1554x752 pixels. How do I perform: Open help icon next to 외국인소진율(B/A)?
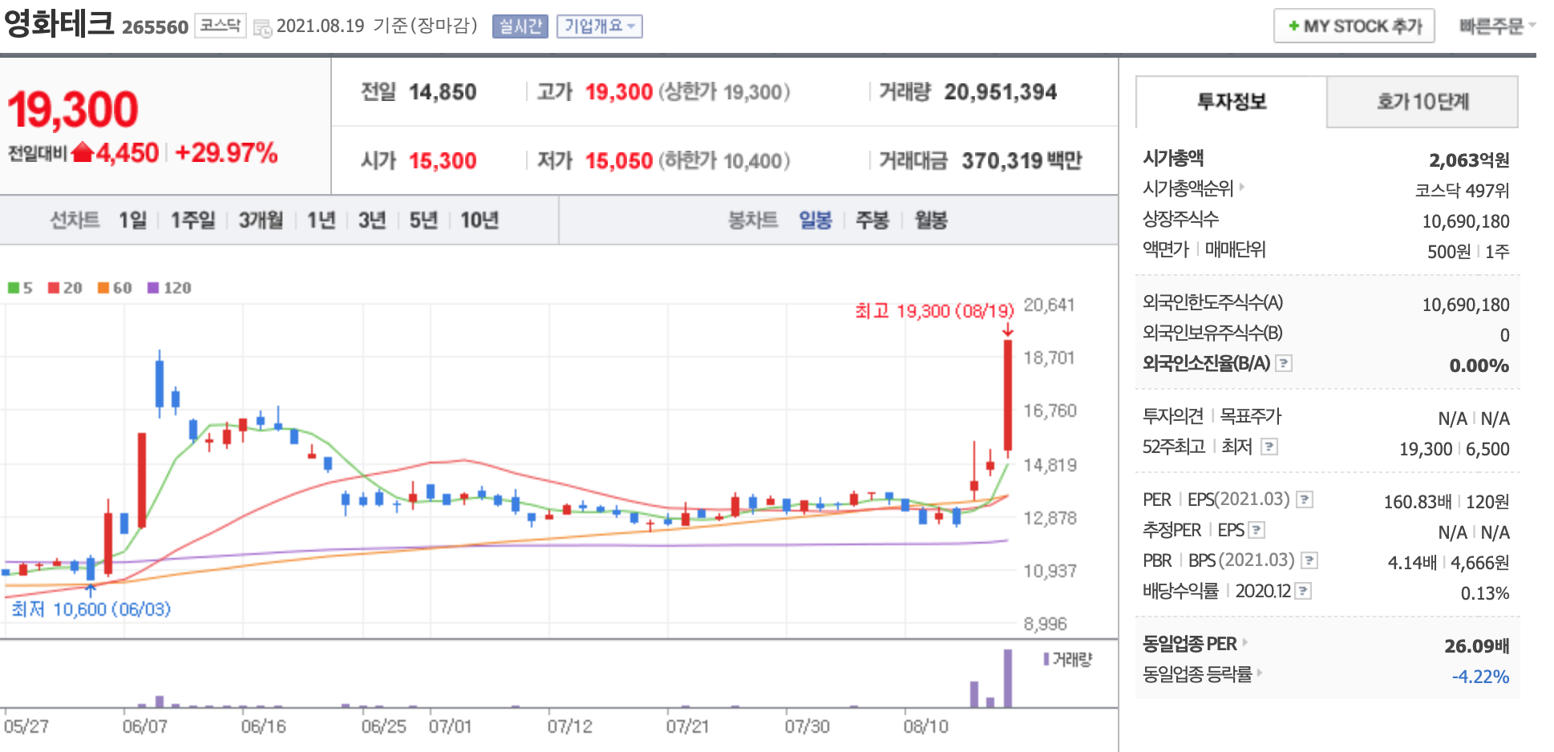pos(1284,363)
